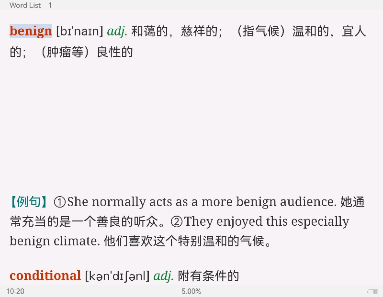Tap the 10:20 clock in footer
Image resolution: width=383 pixels, height=297 pixels.
tap(15, 291)
